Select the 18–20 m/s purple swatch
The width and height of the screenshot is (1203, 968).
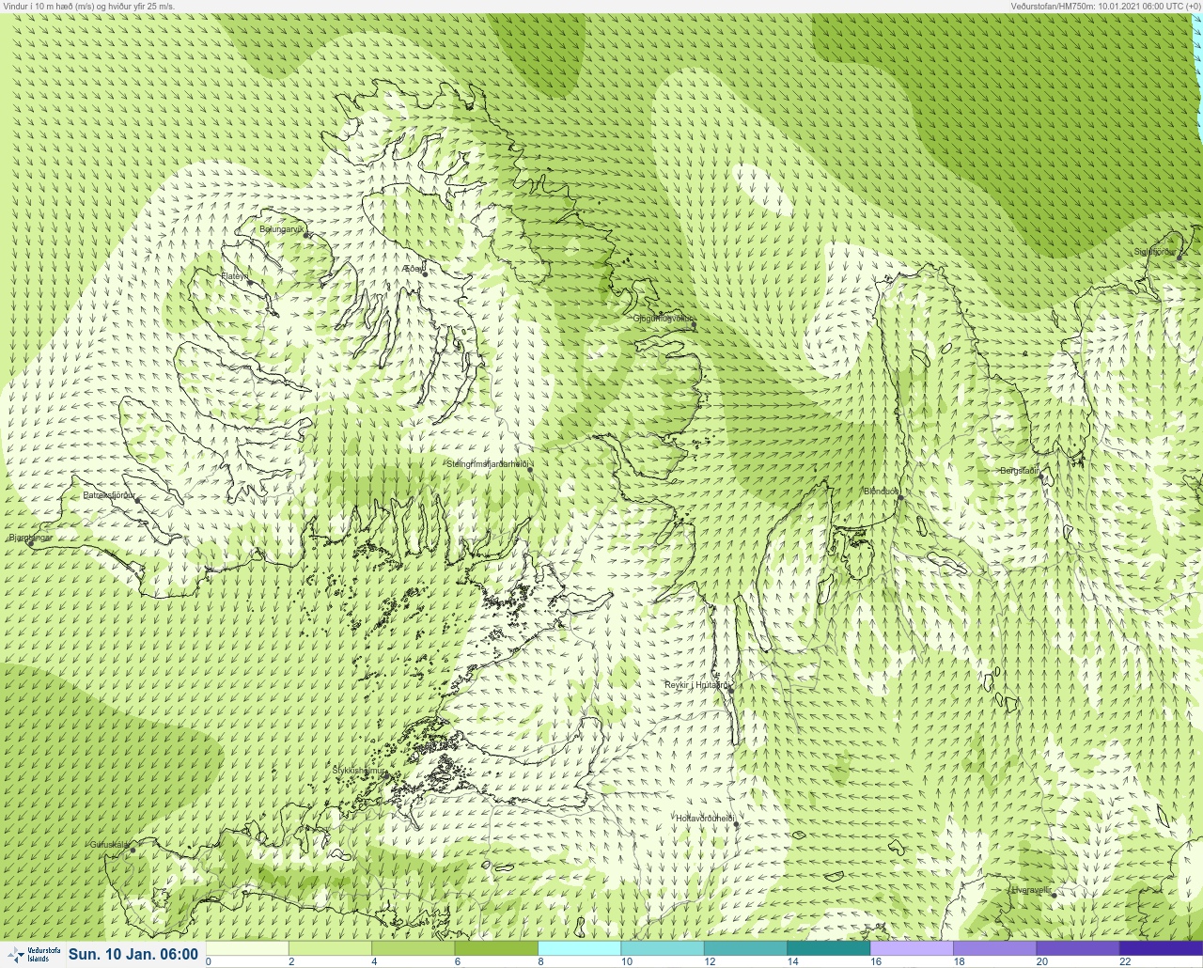pyautogui.click(x=995, y=948)
